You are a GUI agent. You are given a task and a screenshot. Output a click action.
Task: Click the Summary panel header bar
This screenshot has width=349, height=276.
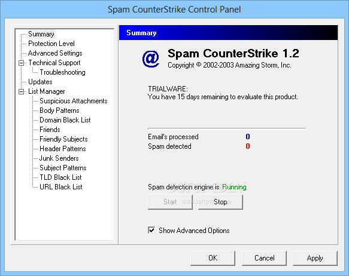coord(228,33)
